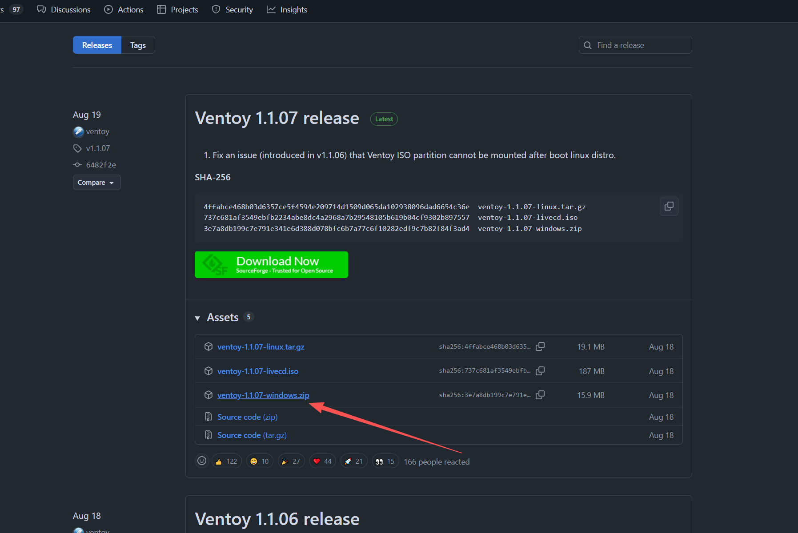This screenshot has height=533, width=798.
Task: Copy sha256 hash for linux.tar.gz asset
Action: click(x=540, y=346)
